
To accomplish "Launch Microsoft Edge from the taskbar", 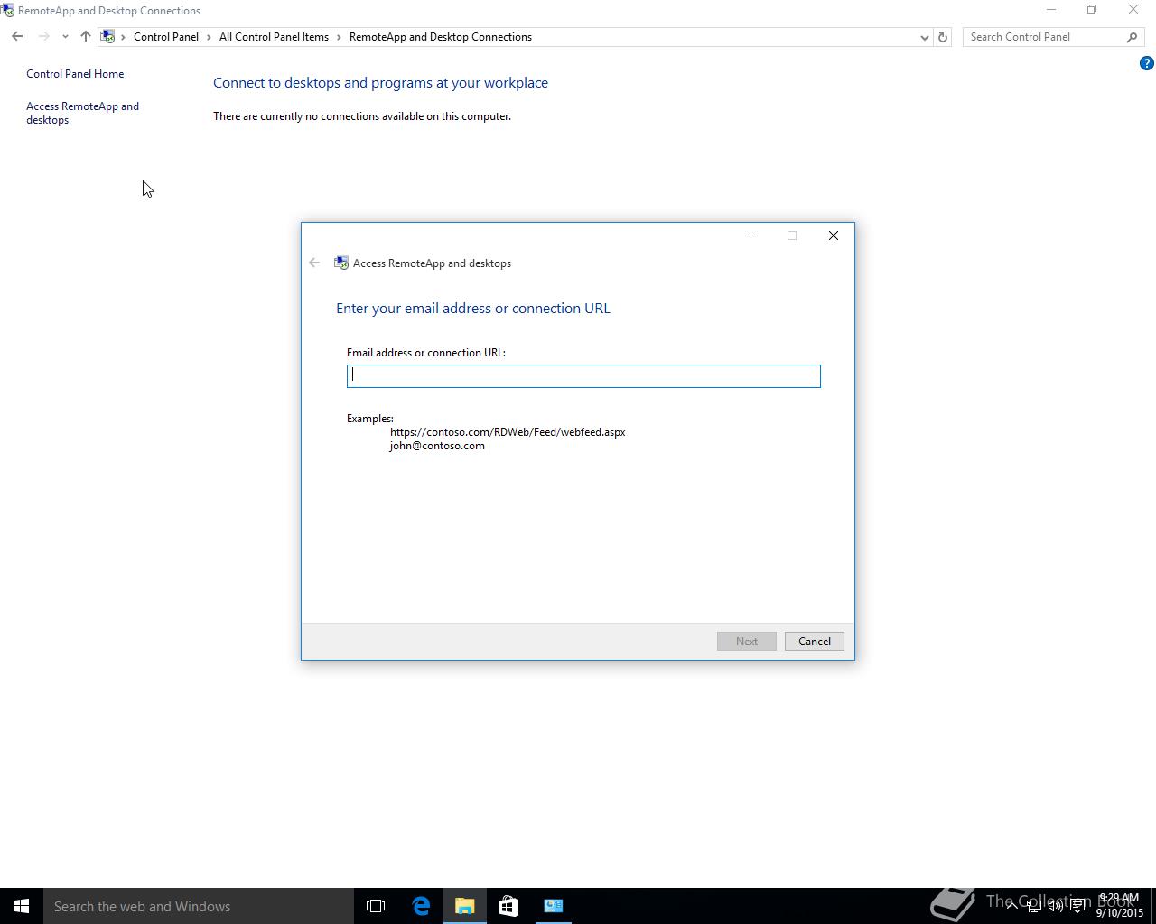I will coord(421,906).
